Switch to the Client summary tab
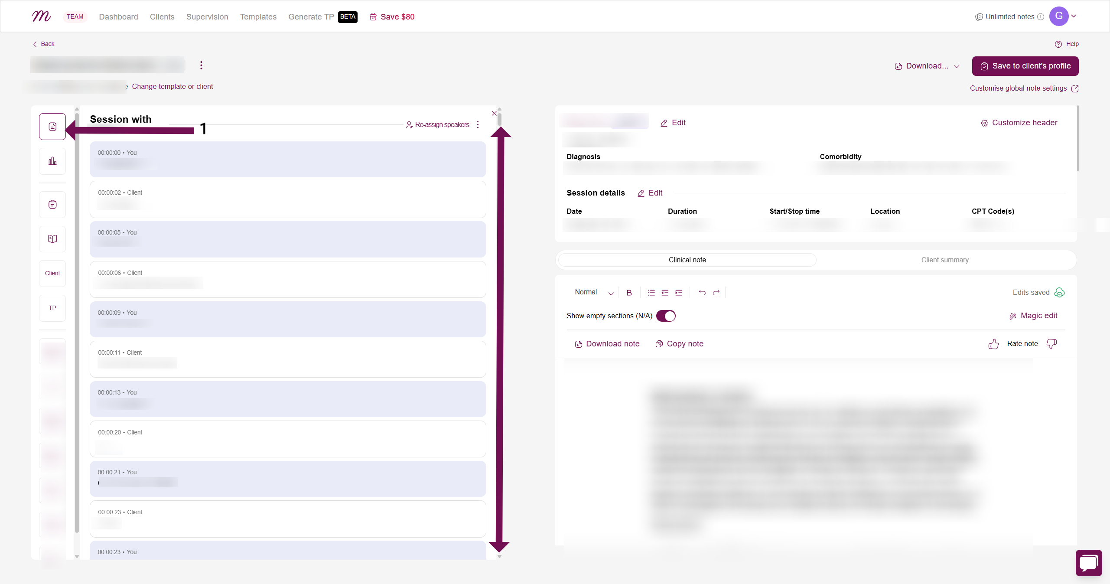 click(x=945, y=260)
